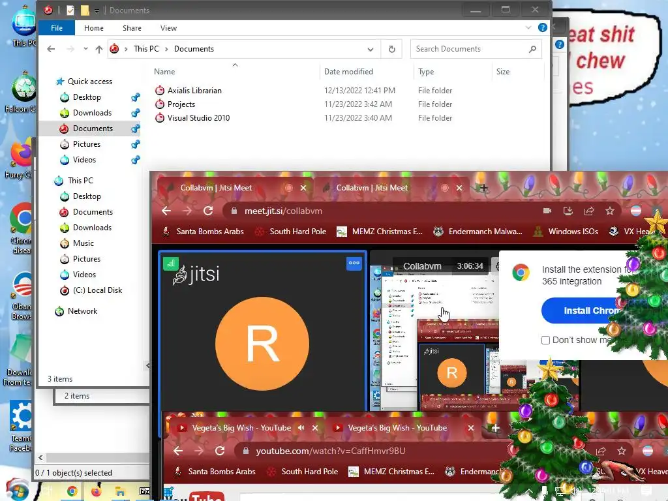Open Videos under Quick access
Image resolution: width=668 pixels, height=501 pixels.
(84, 160)
